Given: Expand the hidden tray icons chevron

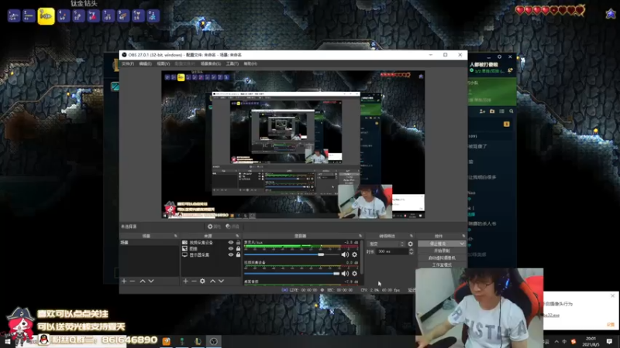Looking at the screenshot, I should [556, 342].
